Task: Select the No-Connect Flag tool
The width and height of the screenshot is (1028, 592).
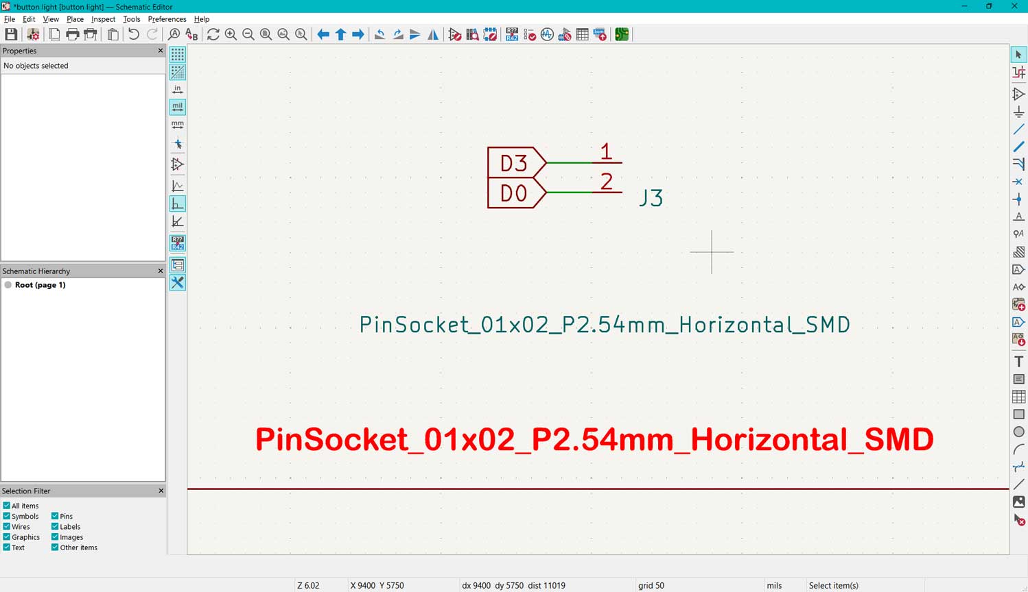Action: [1019, 182]
